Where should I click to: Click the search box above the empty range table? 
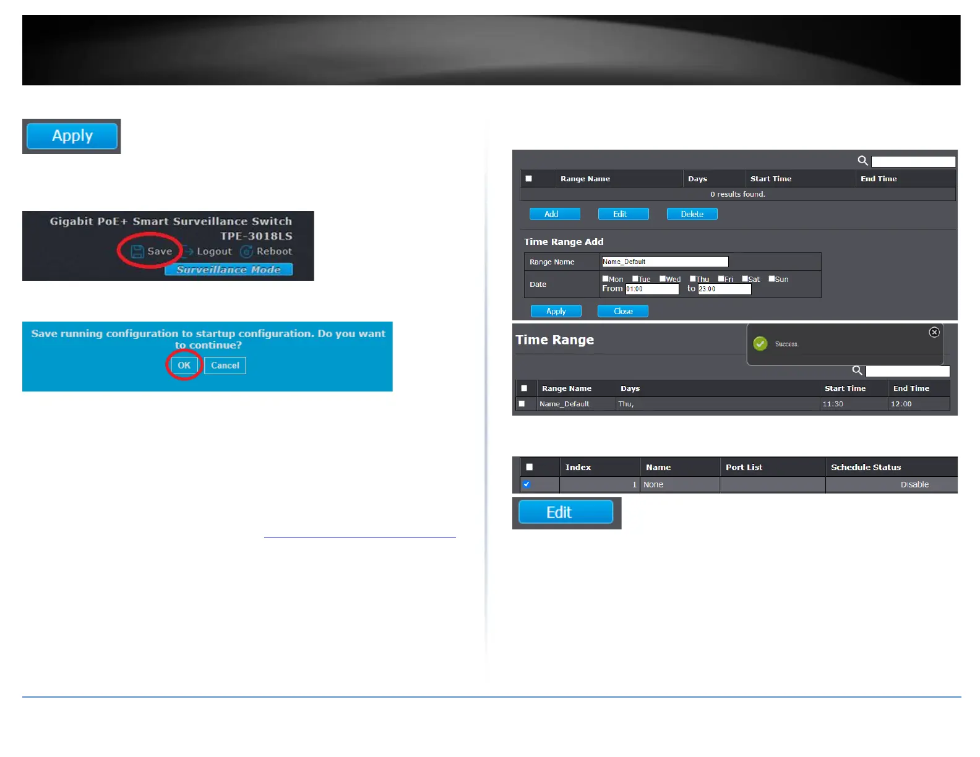click(913, 161)
